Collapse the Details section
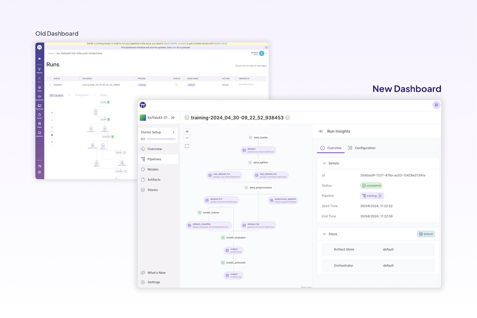The height and width of the screenshot is (318, 477). click(324, 163)
